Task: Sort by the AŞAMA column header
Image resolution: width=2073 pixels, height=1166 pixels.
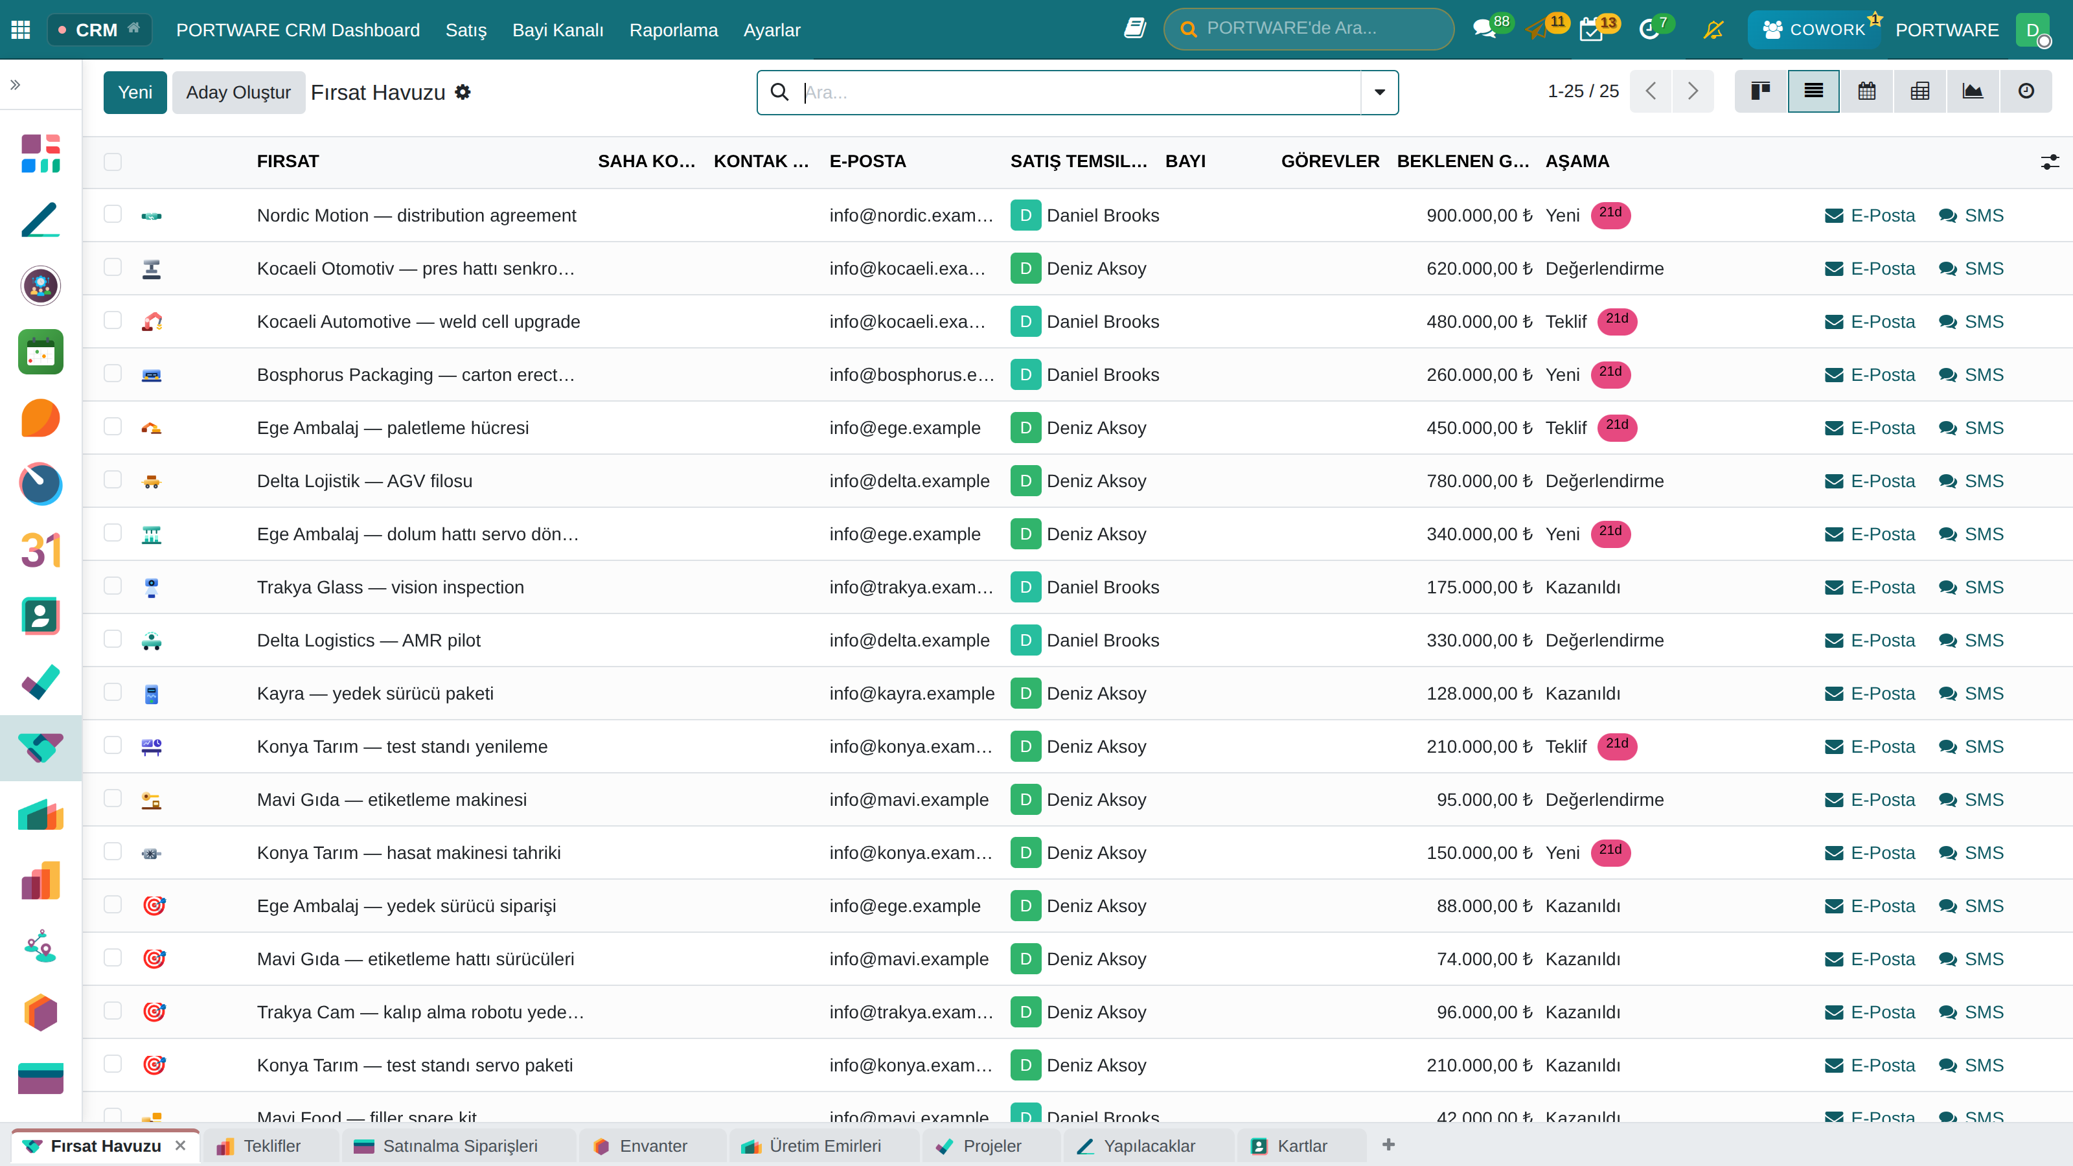Action: (x=1577, y=162)
